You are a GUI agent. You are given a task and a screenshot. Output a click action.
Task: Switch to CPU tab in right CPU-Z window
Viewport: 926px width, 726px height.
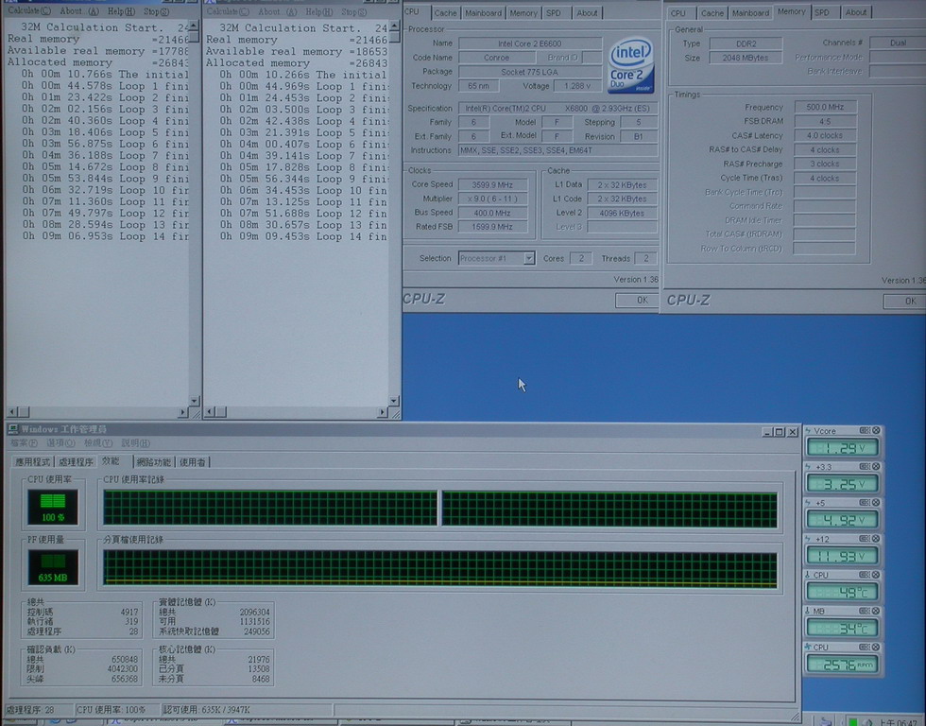(678, 13)
